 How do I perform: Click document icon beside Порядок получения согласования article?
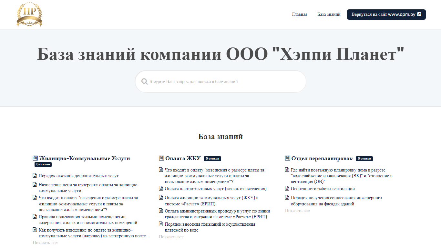pyautogui.click(x=287, y=198)
